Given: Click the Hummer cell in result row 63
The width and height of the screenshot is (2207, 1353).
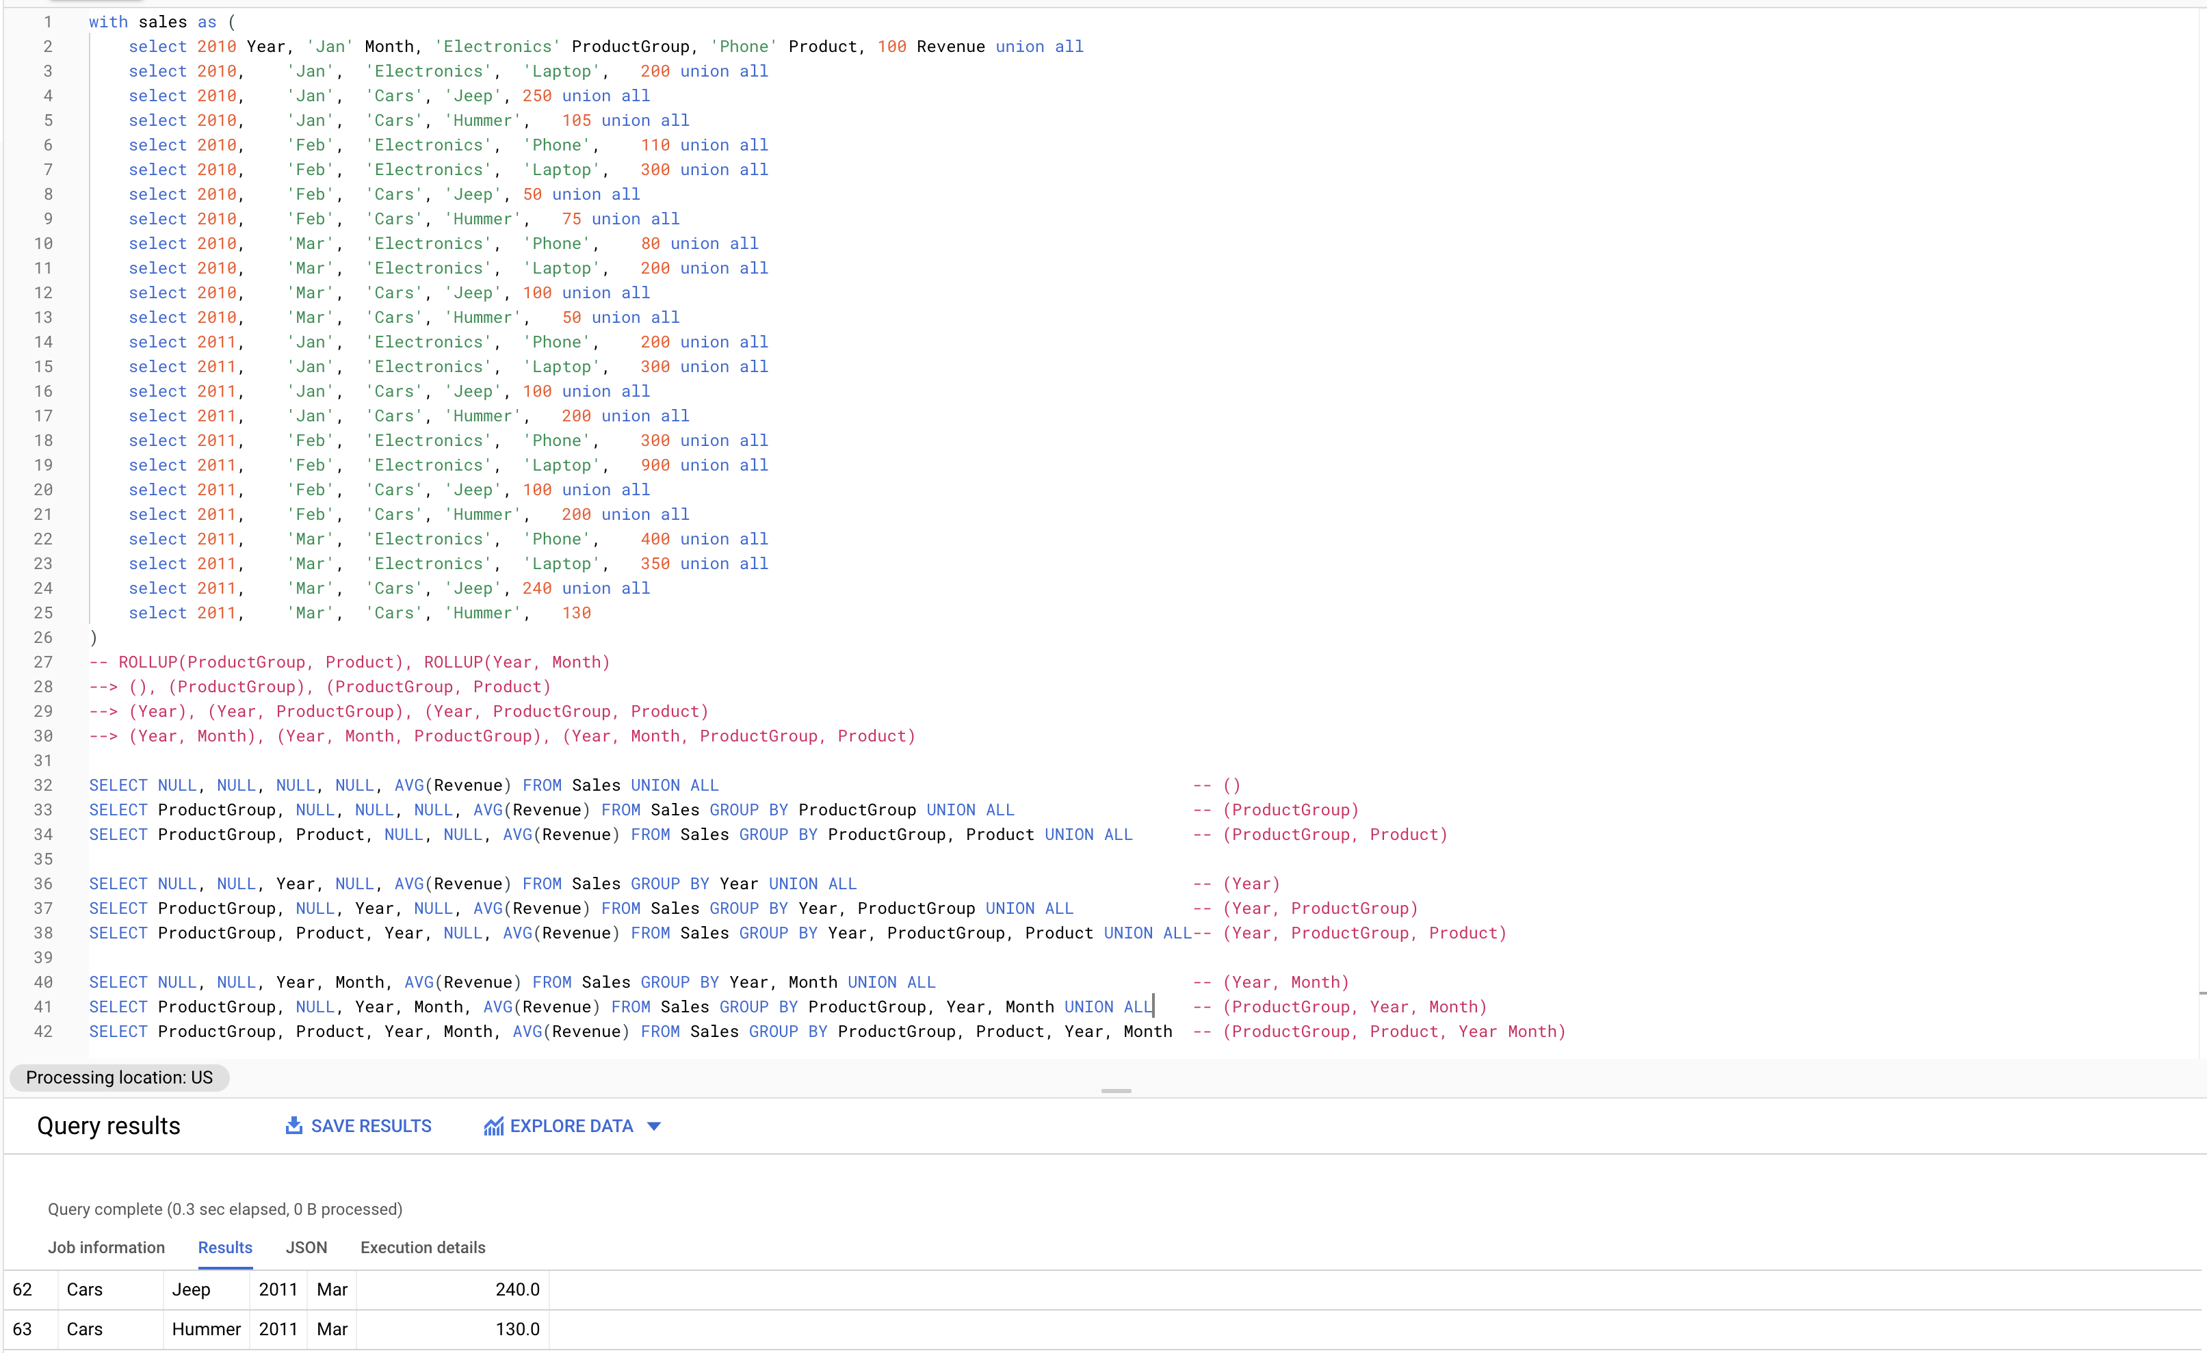Looking at the screenshot, I should tap(206, 1329).
